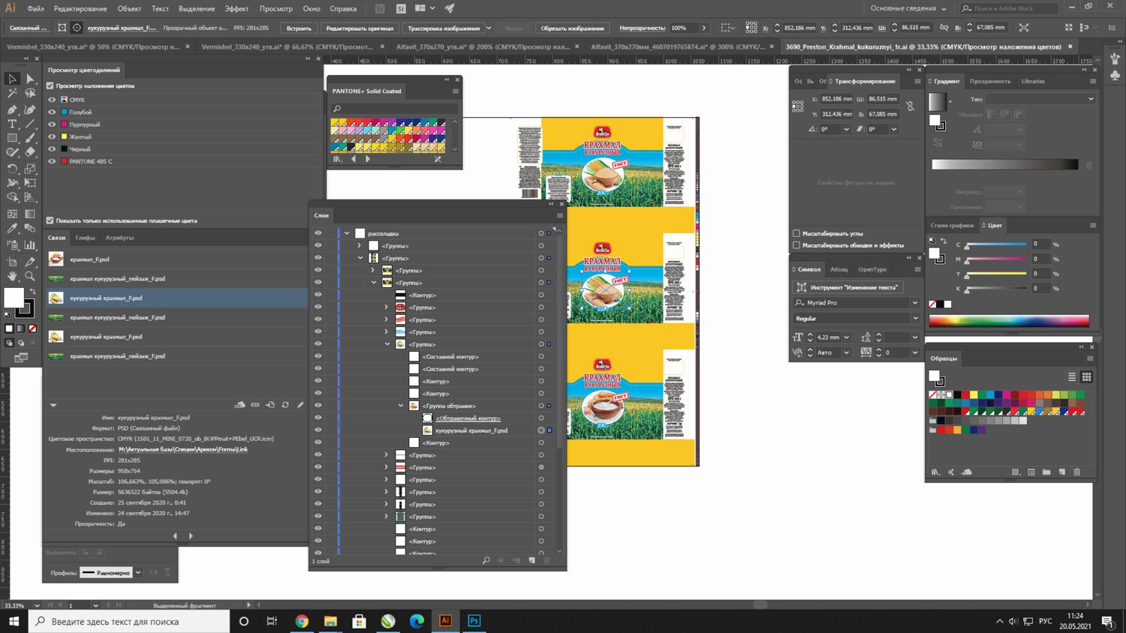
Task: Select the Lasso tool
Action: (30, 94)
